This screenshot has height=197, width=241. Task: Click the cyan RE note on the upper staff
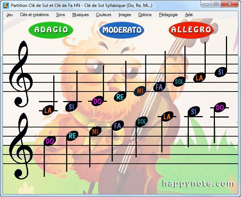pyautogui.click(x=120, y=97)
